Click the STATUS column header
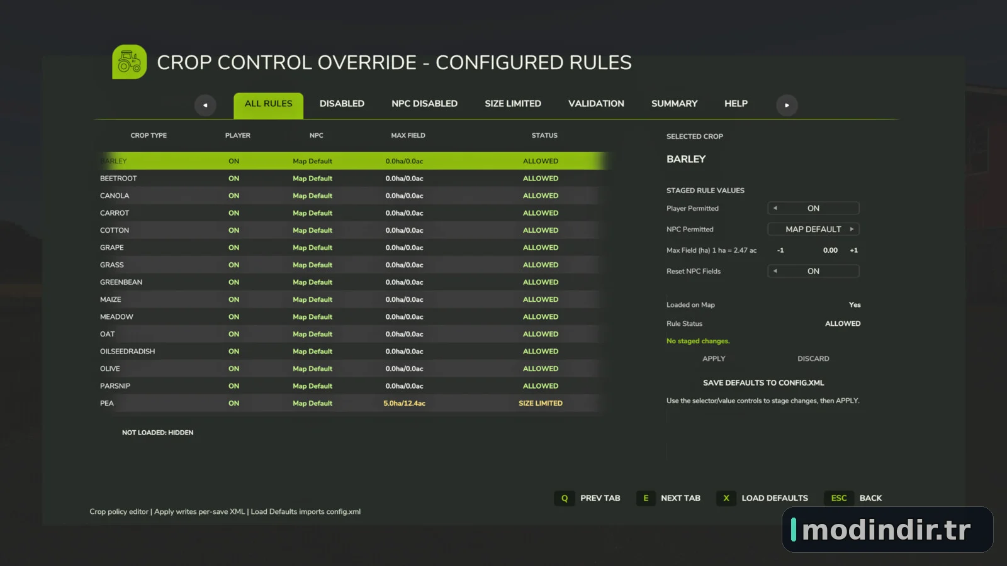 [x=544, y=135]
